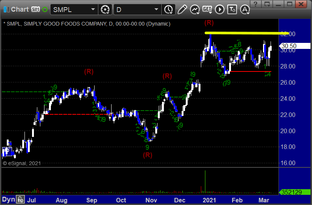Click the 16.00 price axis label

pyautogui.click(x=288, y=163)
